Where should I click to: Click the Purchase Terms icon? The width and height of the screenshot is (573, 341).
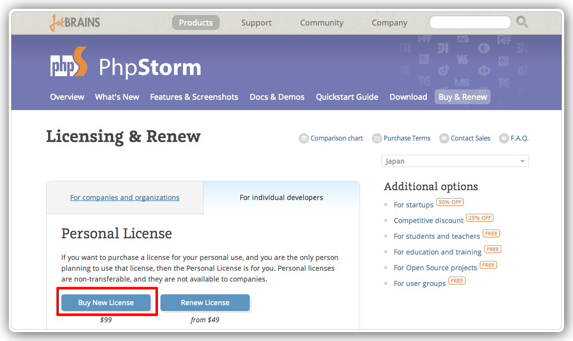[377, 138]
